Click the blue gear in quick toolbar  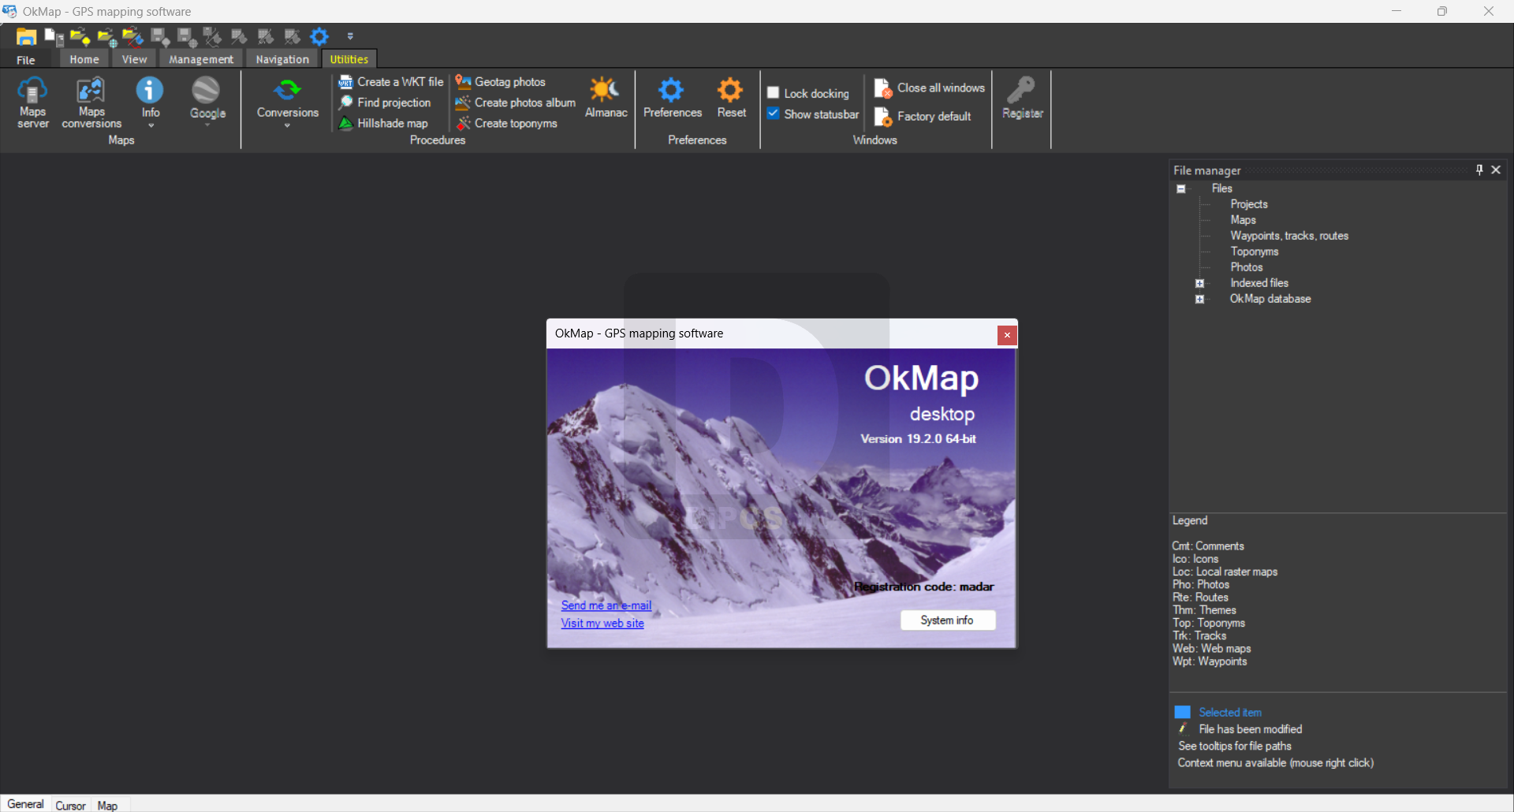[x=319, y=36]
